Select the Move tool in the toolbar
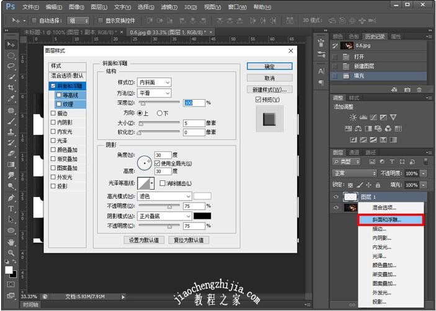Image resolution: width=436 pixels, height=311 pixels. (11, 45)
